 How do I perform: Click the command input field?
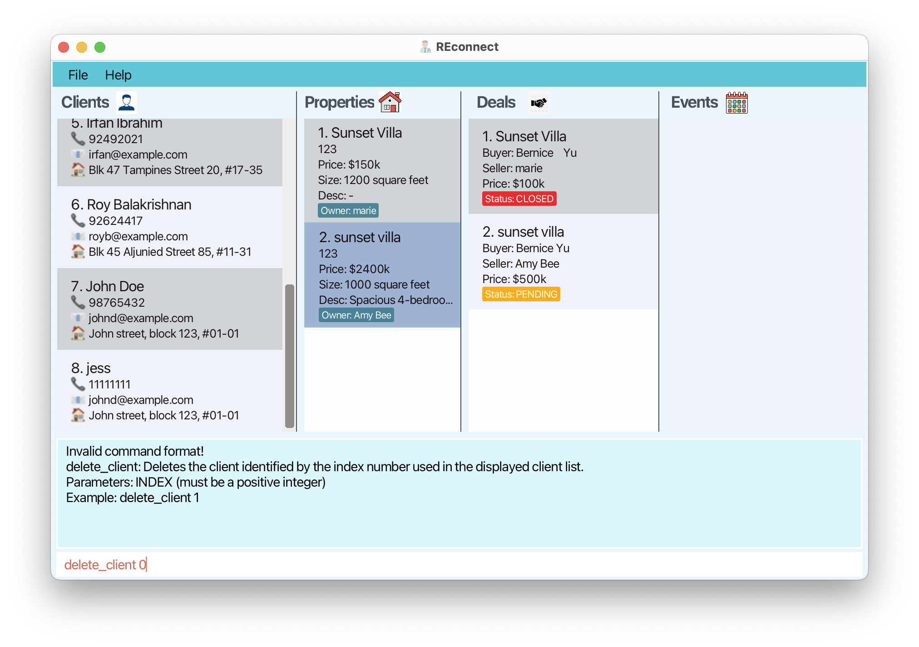[459, 565]
